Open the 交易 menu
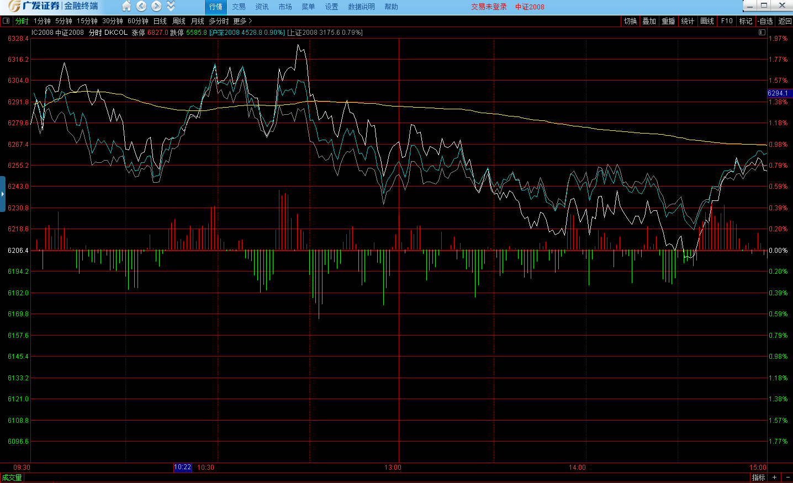This screenshot has width=793, height=483. click(239, 7)
